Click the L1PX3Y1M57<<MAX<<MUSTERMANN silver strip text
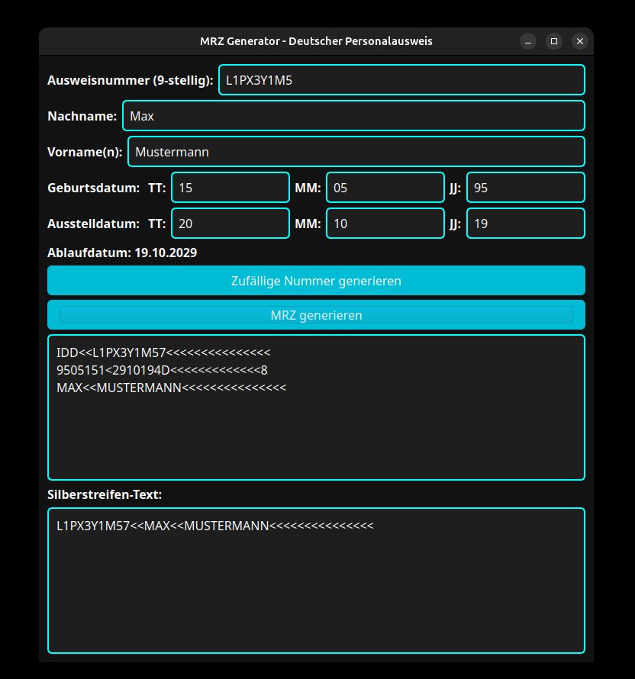635x679 pixels. pos(214,526)
